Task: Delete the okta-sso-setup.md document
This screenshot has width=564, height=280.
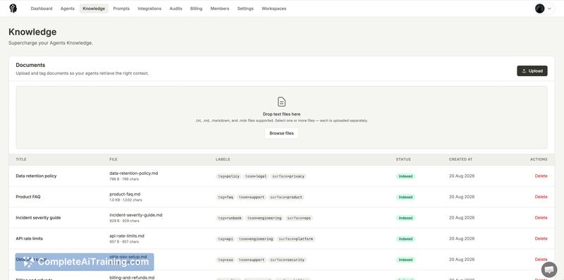Action: point(541,259)
